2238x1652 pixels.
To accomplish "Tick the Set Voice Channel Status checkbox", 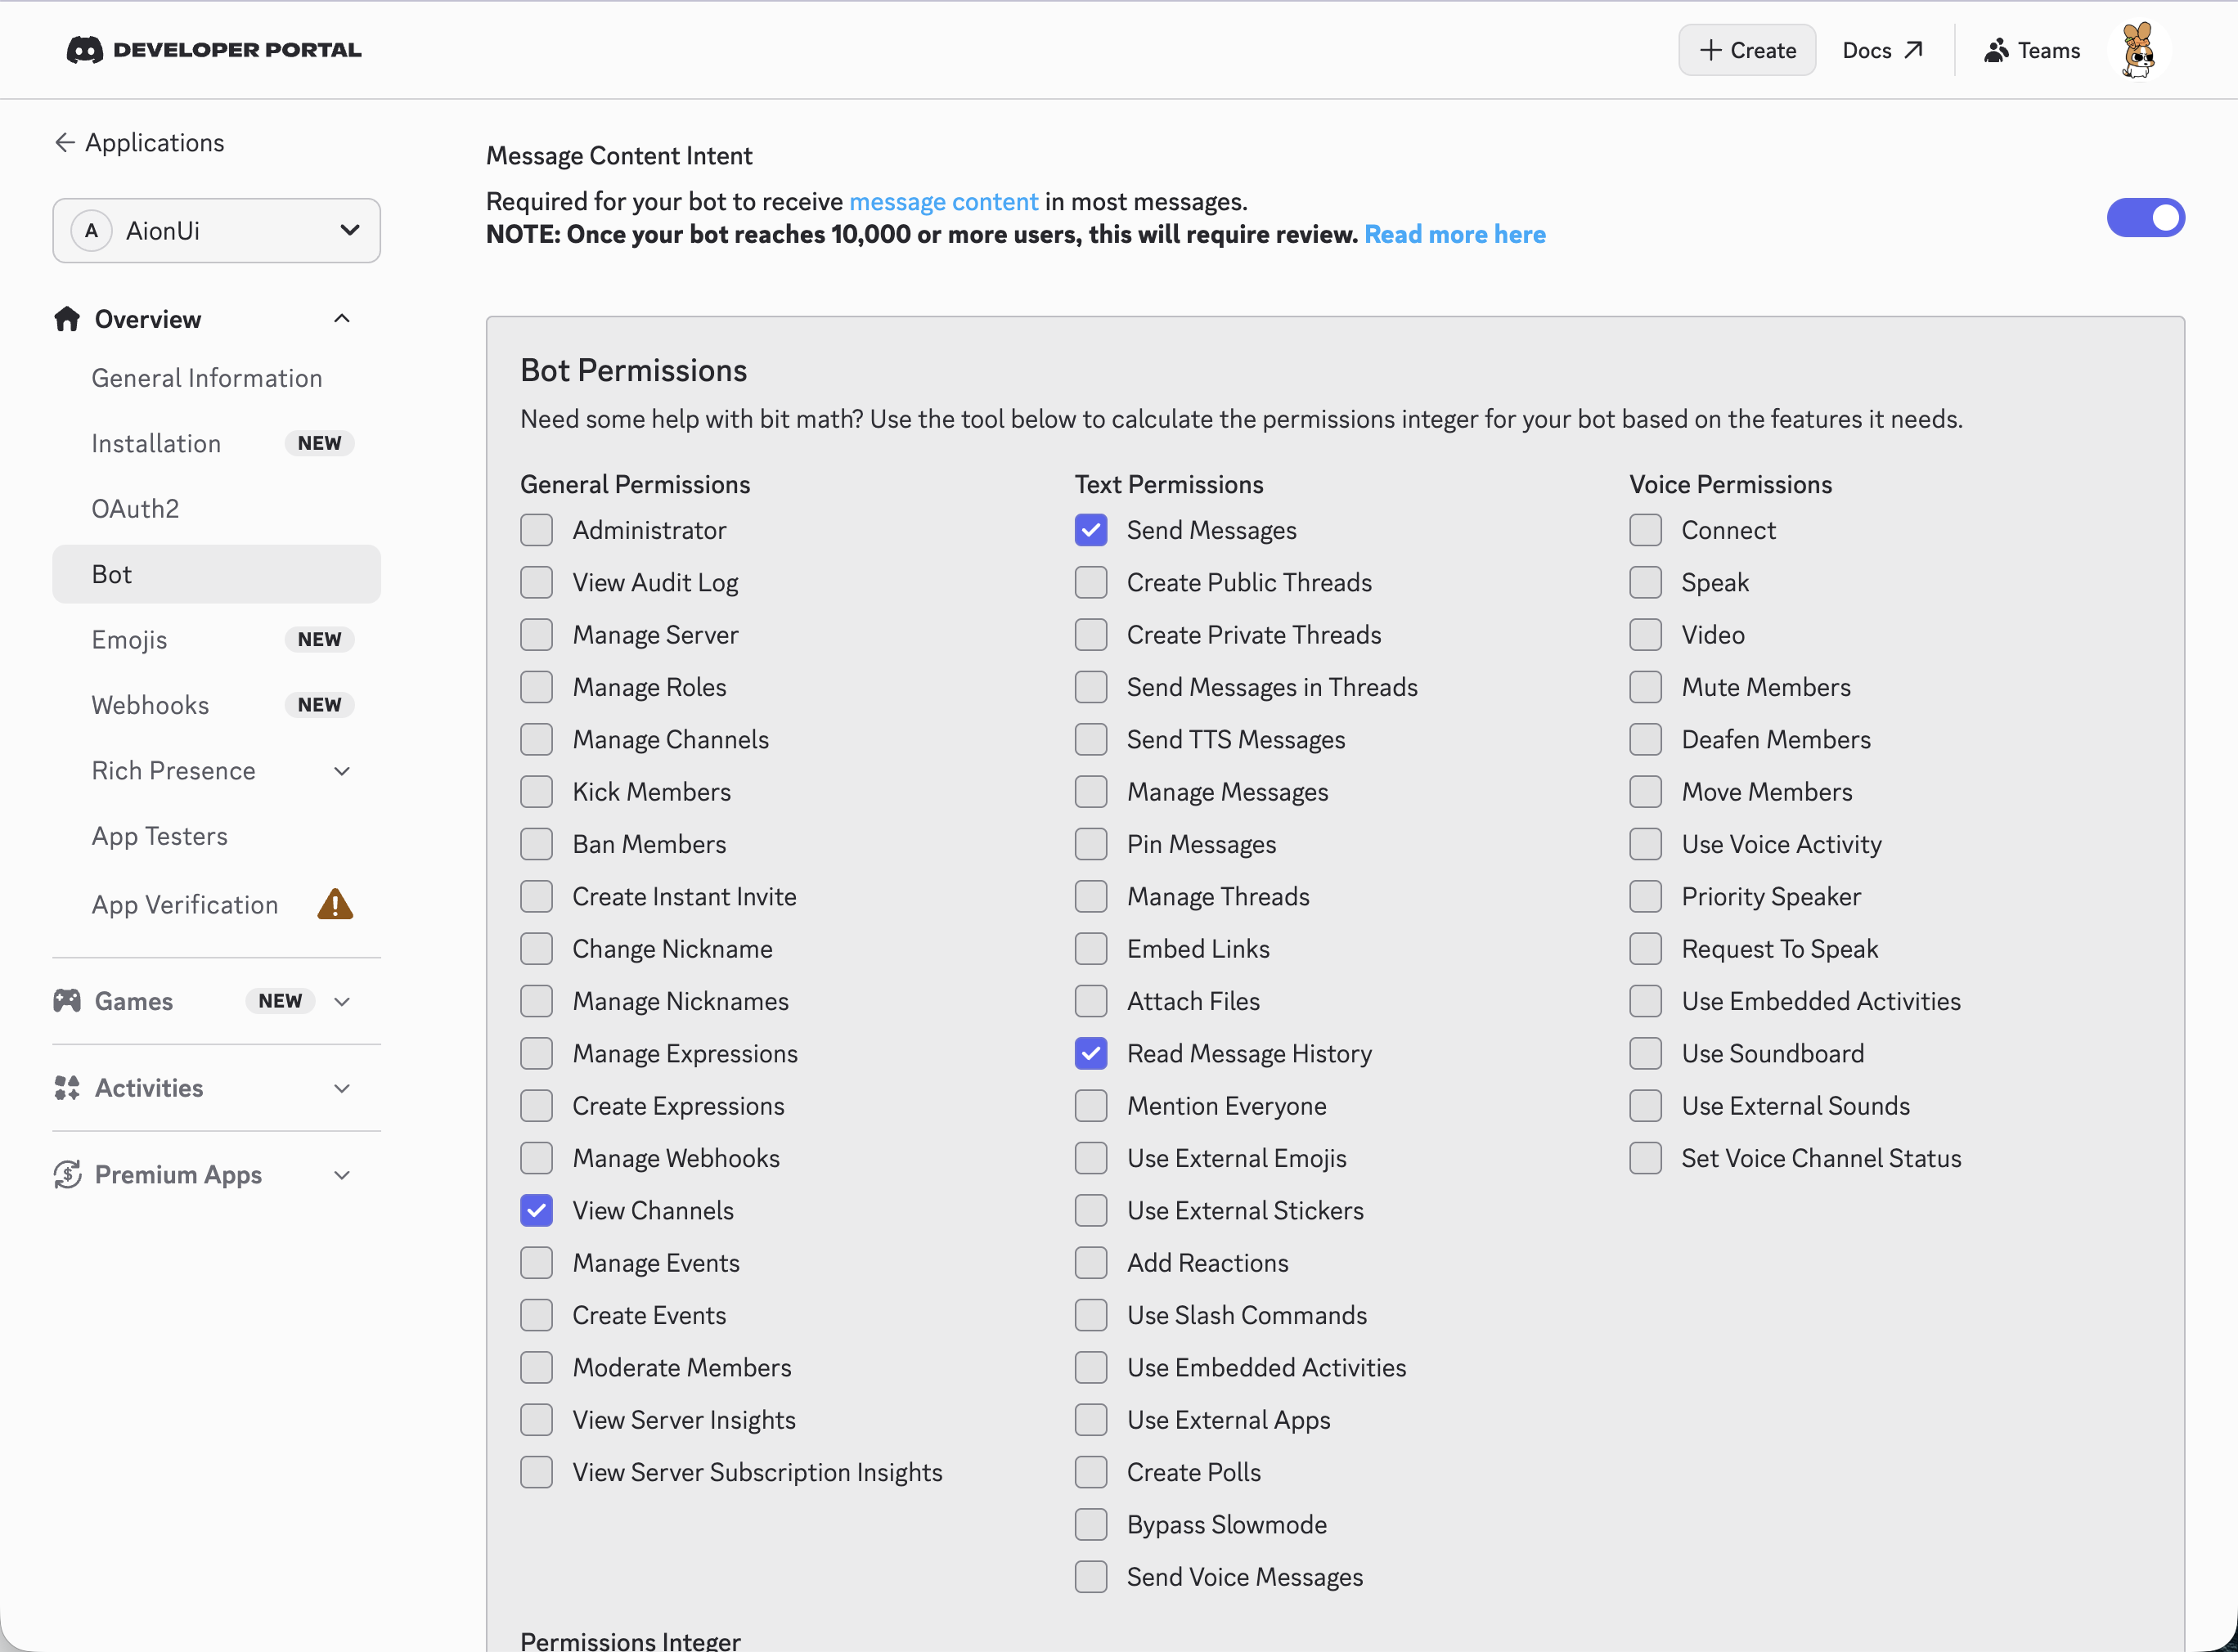I will [1645, 1158].
